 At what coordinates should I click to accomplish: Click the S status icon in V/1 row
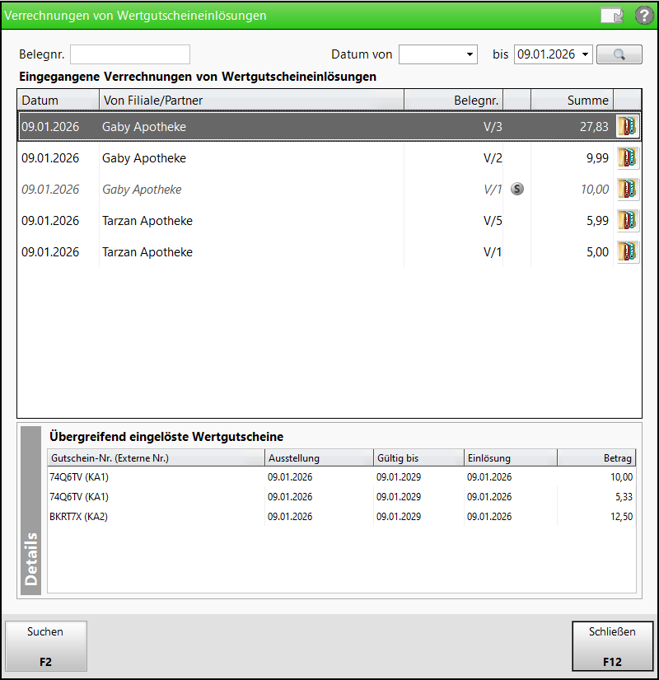(516, 190)
